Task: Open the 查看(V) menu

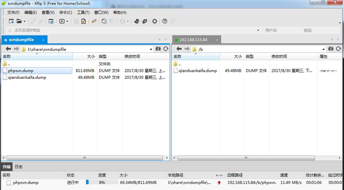Action: pos(48,13)
